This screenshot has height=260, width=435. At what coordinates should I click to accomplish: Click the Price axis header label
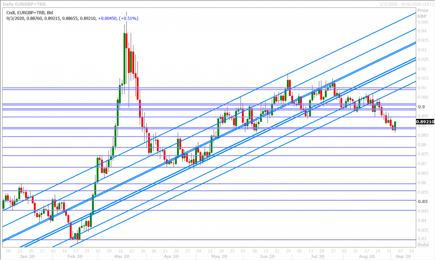tap(423, 10)
